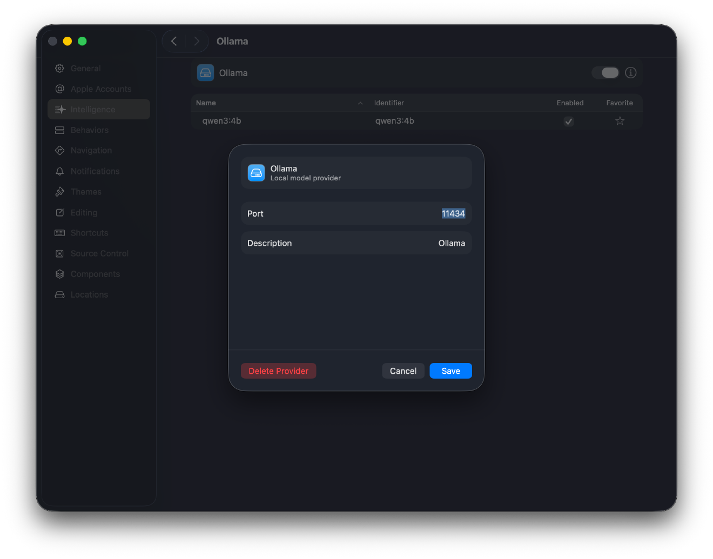Click the Name column sort chevron
Screen dimensions: 713x559
(x=360, y=103)
